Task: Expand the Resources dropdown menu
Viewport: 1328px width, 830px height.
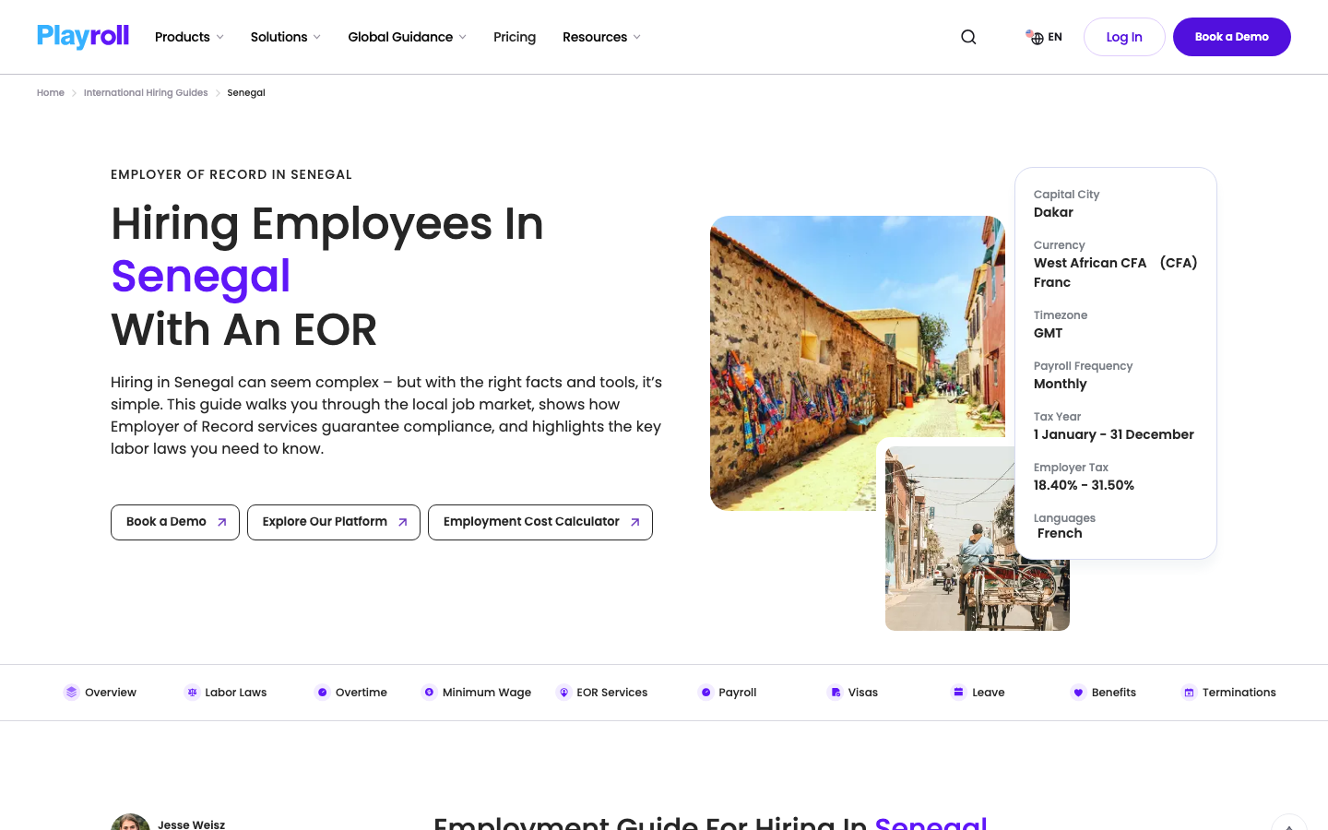Action: pyautogui.click(x=601, y=37)
